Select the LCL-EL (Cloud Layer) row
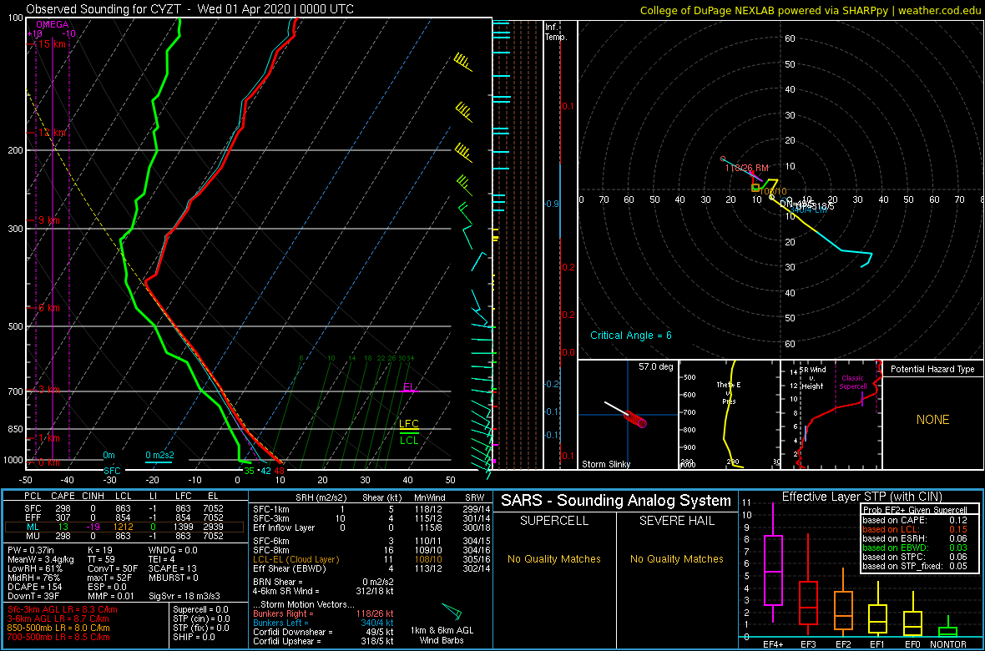The image size is (985, 651). (x=371, y=558)
